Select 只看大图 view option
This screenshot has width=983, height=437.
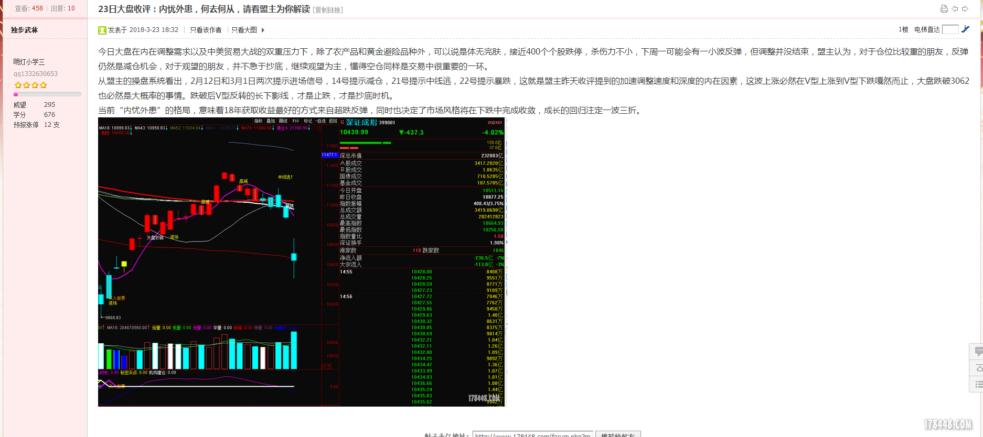[244, 30]
